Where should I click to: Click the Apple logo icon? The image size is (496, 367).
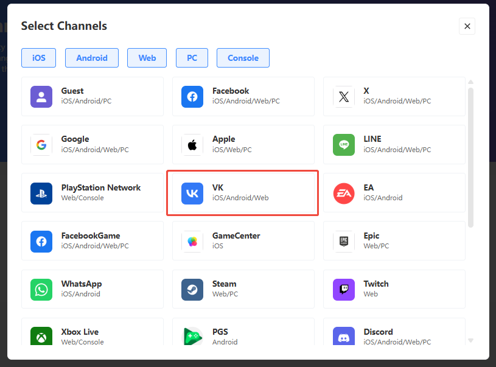[192, 145]
